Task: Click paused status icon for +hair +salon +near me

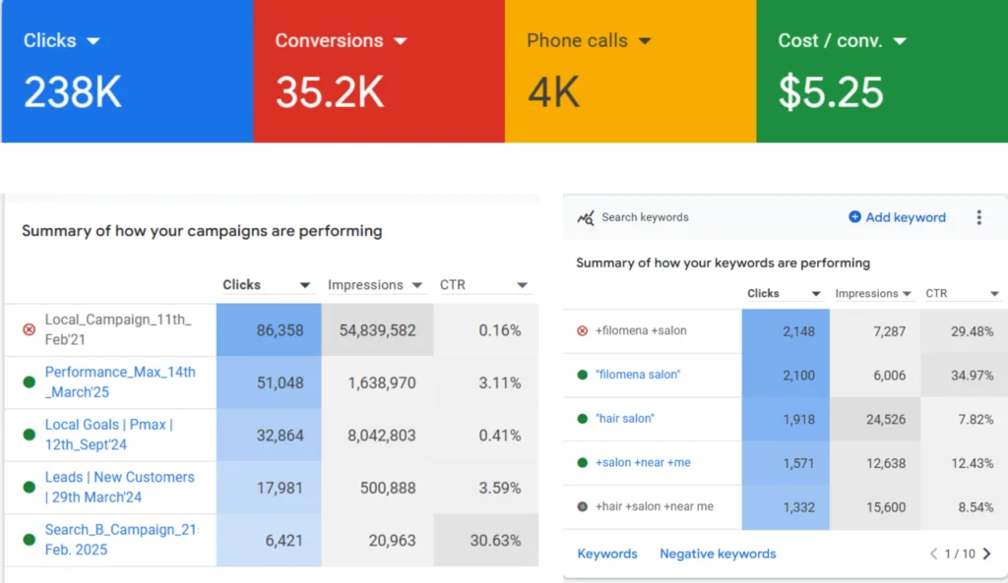Action: point(582,506)
